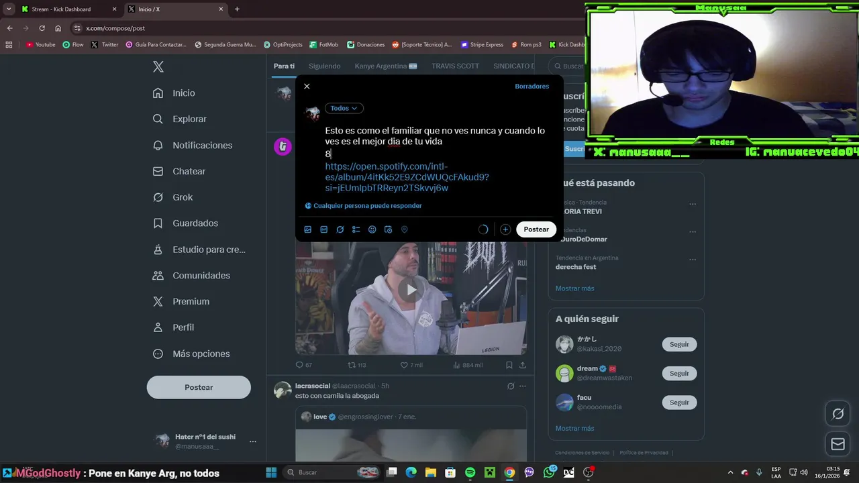Screen dimensions: 859x483
Task: Open FotMob bookmark
Action: point(324,45)
